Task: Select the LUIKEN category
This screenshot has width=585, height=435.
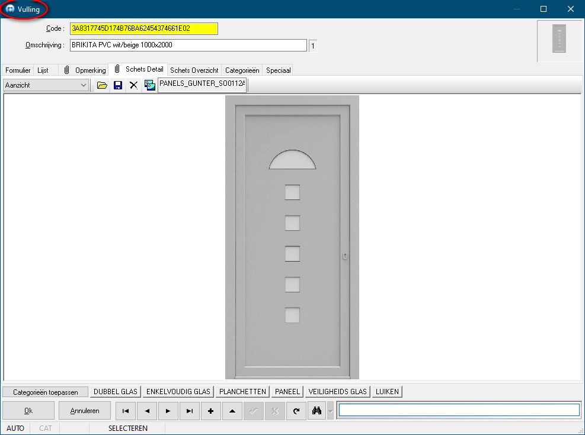Action: [x=387, y=392]
